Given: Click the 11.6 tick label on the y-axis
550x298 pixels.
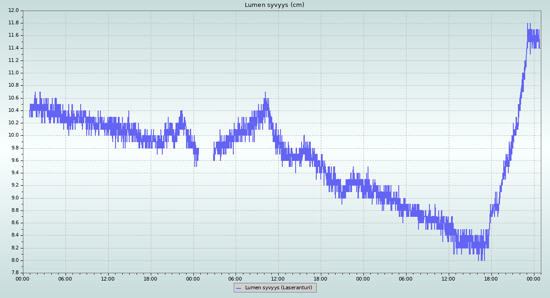Looking at the screenshot, I should [x=14, y=35].
